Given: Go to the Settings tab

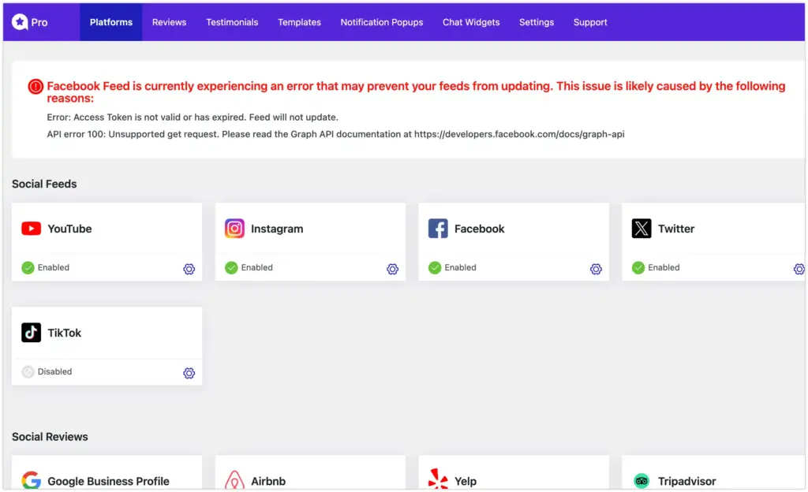Looking at the screenshot, I should [x=537, y=22].
